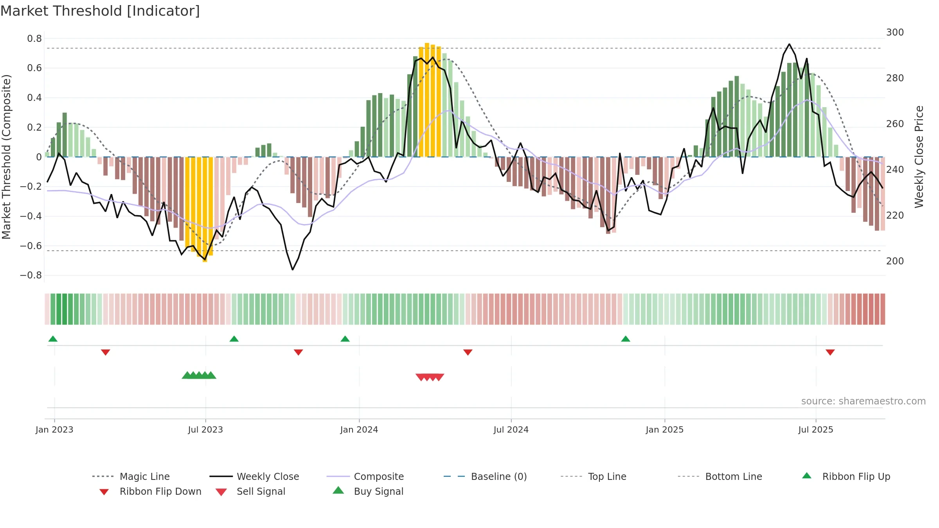Click the Ribbon Flip Down triangle before Jul 2024
This screenshot has height=528, width=939.
[468, 352]
